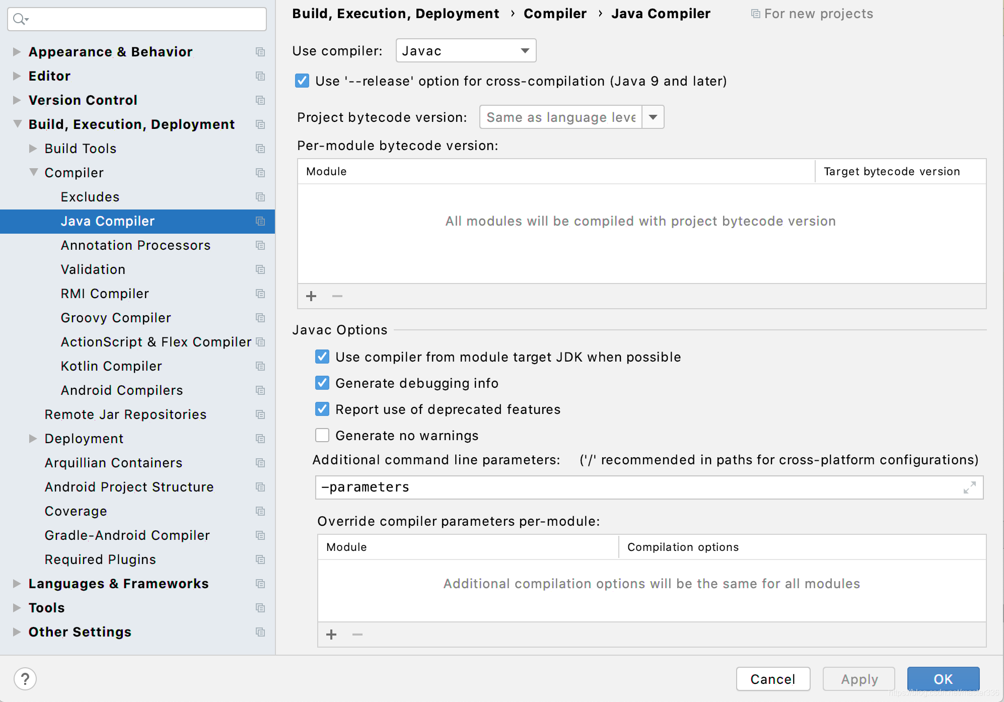Expand Appearance & Behavior section

(x=17, y=52)
